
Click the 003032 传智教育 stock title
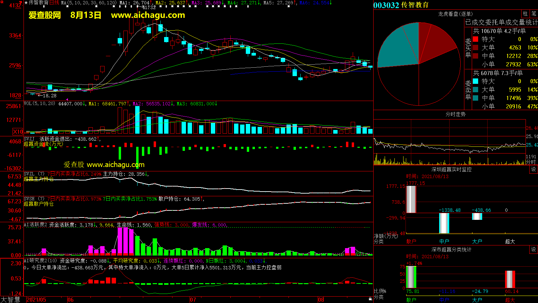tap(401, 5)
